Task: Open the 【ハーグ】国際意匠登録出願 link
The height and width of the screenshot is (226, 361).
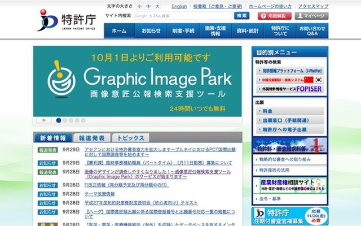Action: tap(160, 214)
